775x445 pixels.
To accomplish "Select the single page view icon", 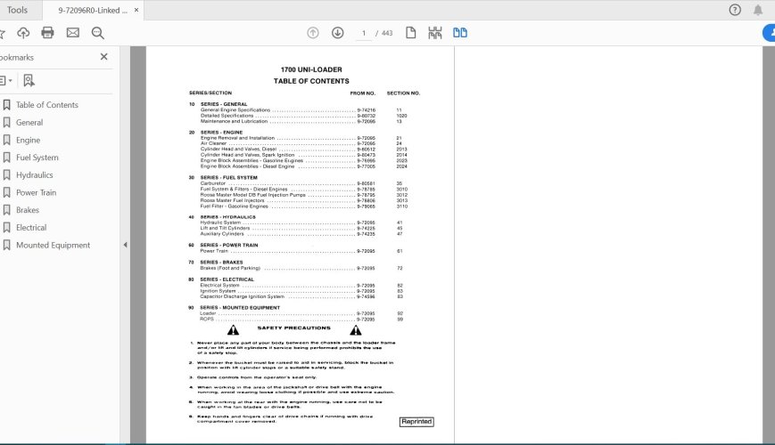I will (x=411, y=33).
